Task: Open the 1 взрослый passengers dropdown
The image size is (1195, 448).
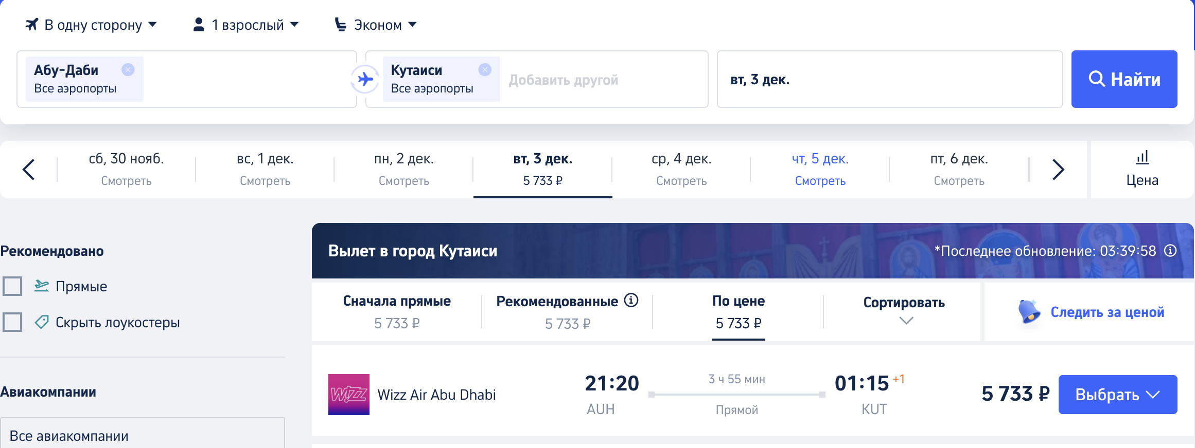Action: tap(245, 25)
